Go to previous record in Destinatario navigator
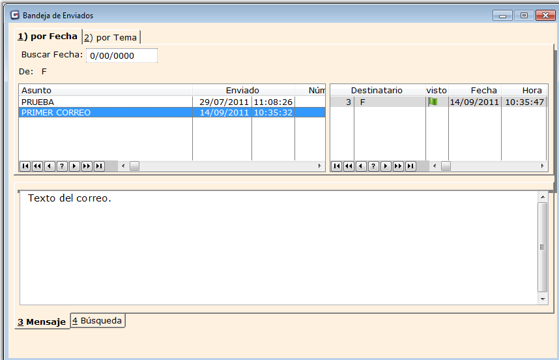The width and height of the screenshot is (559, 360). coord(361,166)
